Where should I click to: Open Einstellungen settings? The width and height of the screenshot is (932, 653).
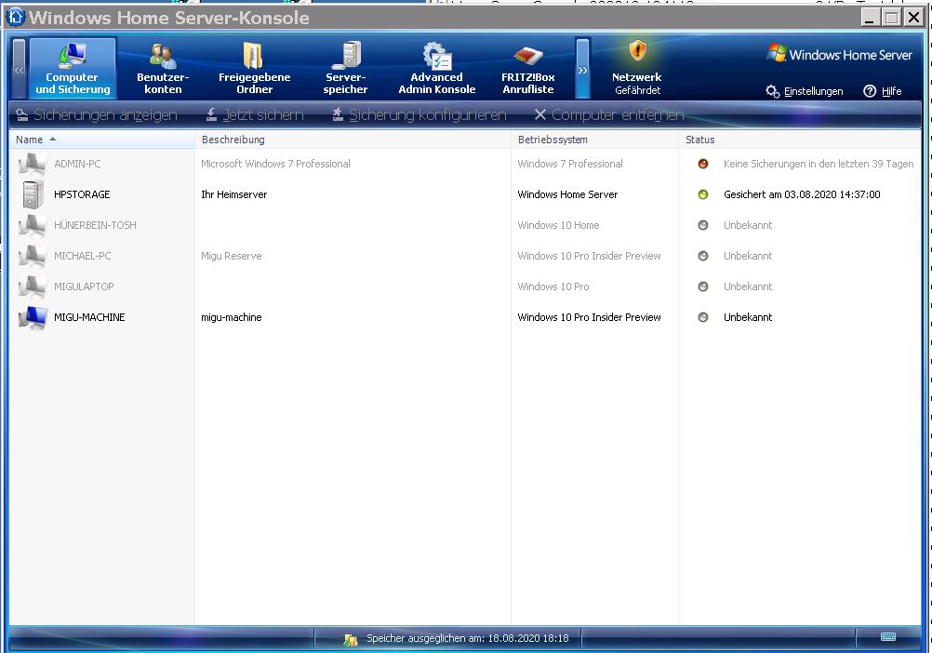click(x=805, y=91)
